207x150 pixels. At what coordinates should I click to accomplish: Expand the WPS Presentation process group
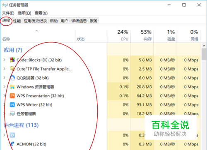pos(5,96)
